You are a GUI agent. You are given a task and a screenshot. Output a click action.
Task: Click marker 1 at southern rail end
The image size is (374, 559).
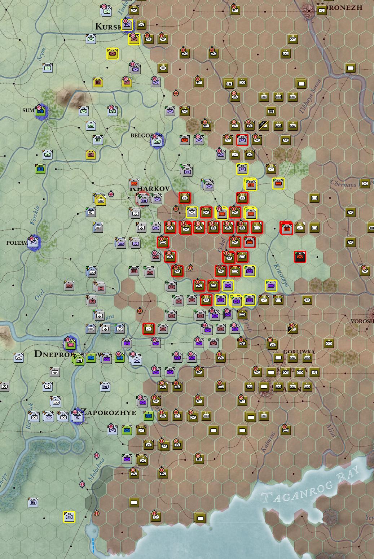96,513
